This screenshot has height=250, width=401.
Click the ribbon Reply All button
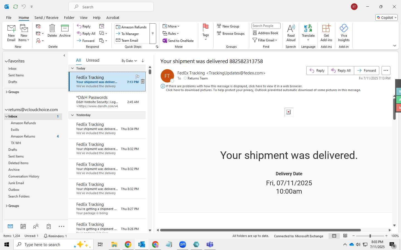tap(86, 33)
